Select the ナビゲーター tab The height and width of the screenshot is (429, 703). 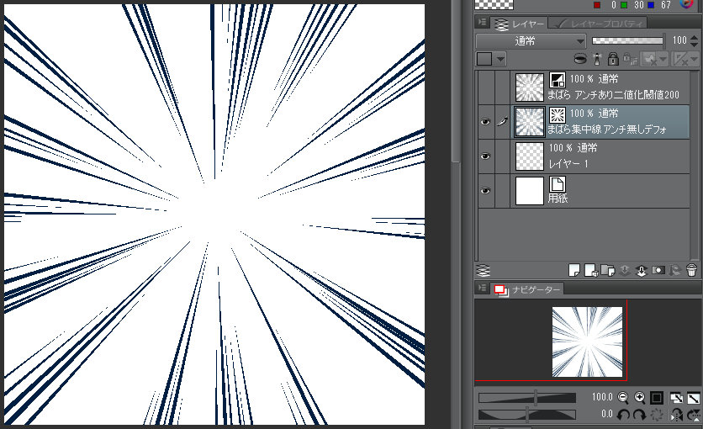(x=528, y=289)
